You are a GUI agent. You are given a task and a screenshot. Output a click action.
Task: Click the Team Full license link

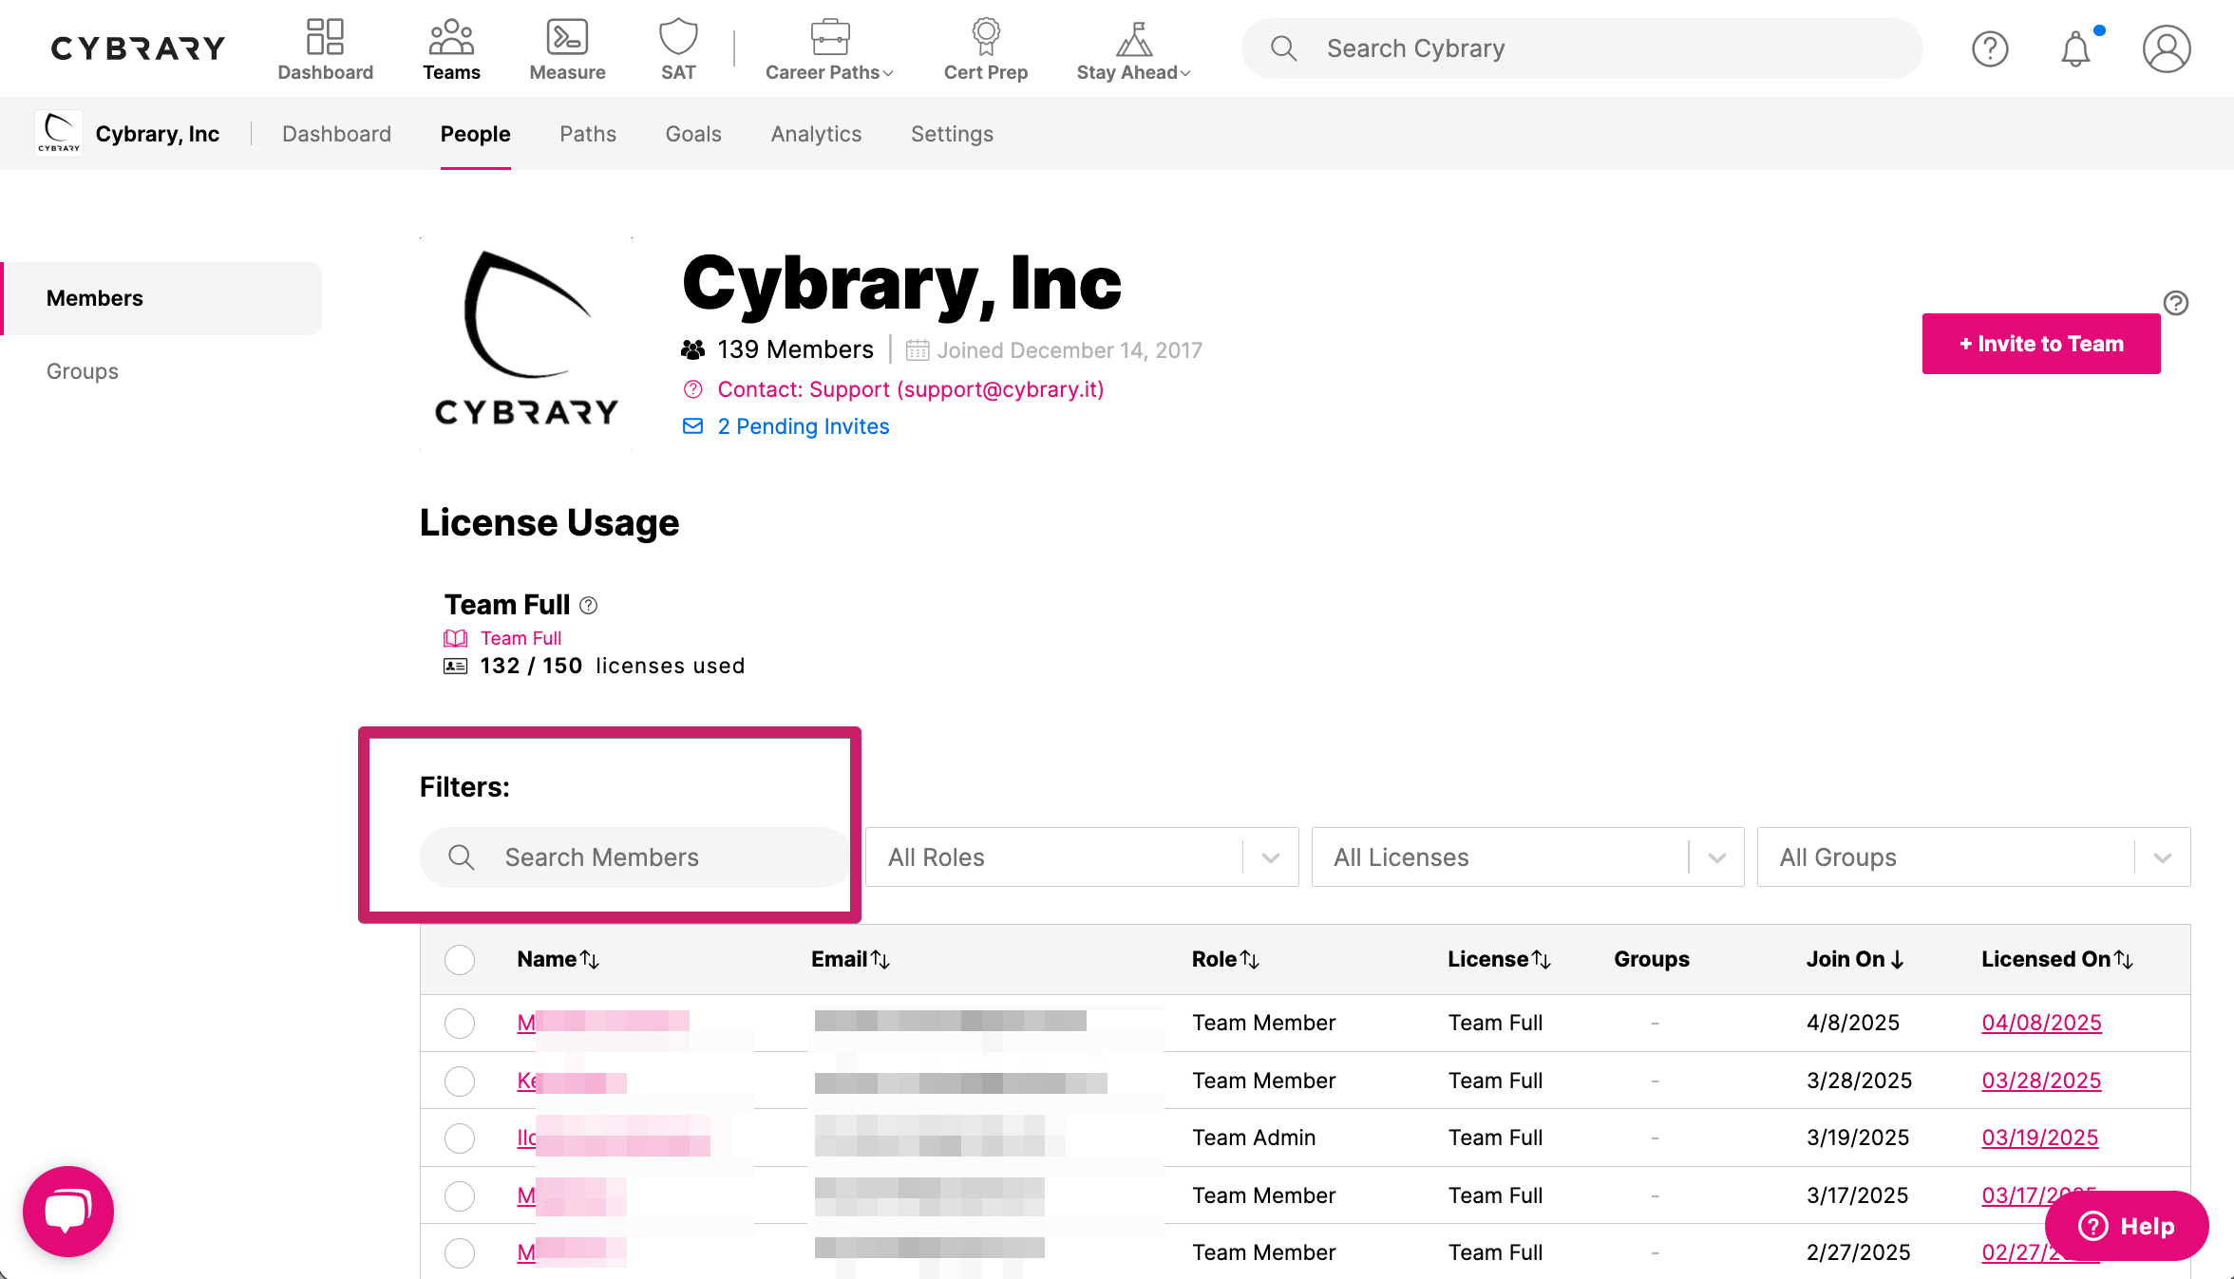click(x=521, y=638)
